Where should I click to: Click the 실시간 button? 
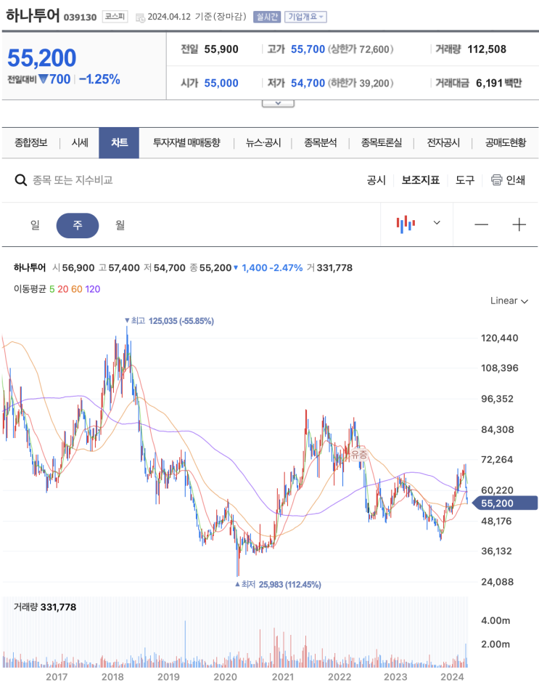click(267, 17)
